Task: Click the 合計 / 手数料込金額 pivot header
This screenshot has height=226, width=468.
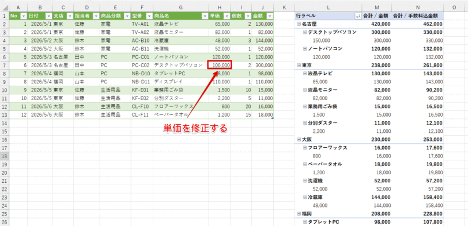Action: coord(417,16)
